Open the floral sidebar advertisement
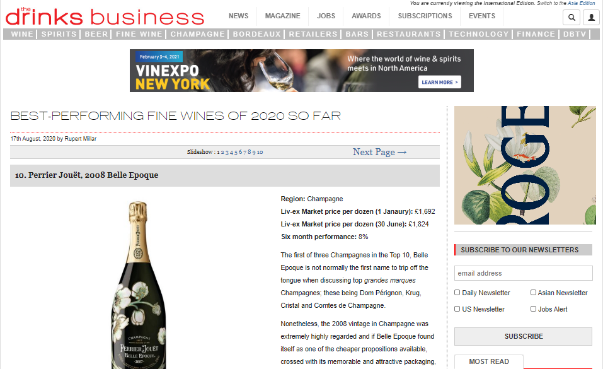This screenshot has width=603, height=369. [525, 165]
